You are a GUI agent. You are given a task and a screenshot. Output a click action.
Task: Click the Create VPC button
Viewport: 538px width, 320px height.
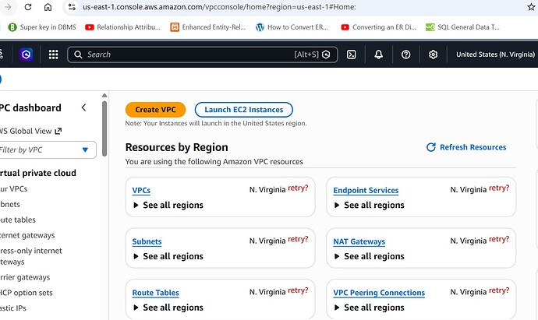pos(155,110)
